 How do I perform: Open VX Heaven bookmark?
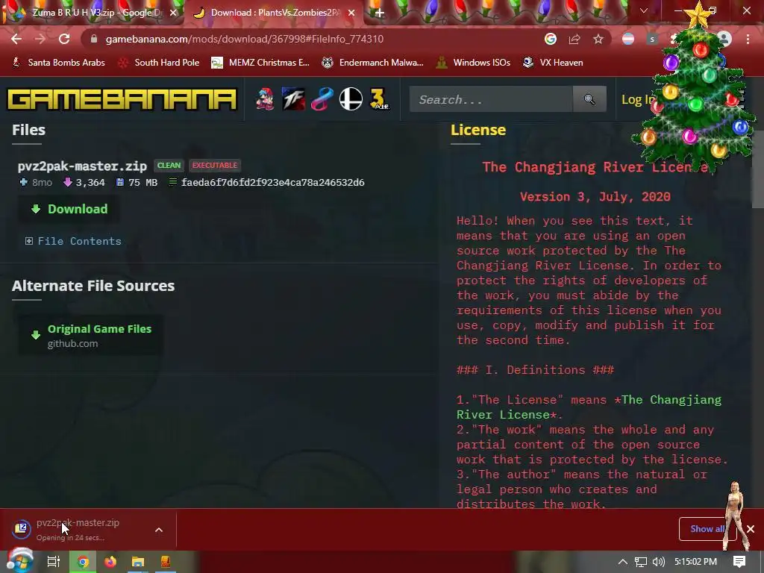click(553, 63)
